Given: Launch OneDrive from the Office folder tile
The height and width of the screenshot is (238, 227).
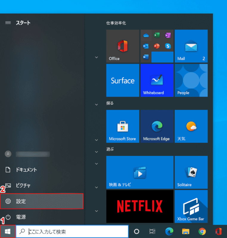Looking at the screenshot, I should [x=146, y=35].
